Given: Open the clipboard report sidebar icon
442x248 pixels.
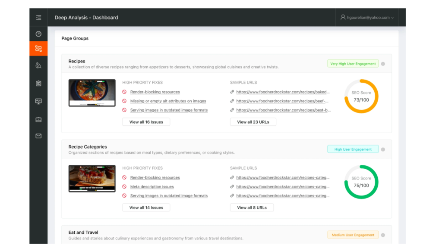Looking at the screenshot, I should 38,83.
